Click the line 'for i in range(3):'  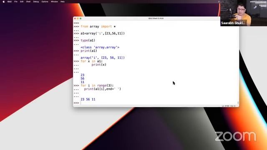97,85
